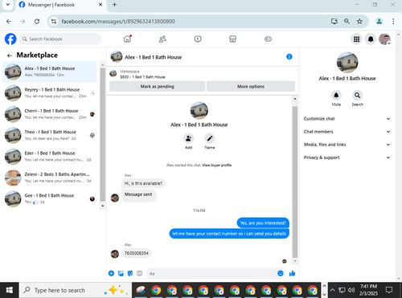
Task: Open the tab search dropdown arrow
Action: point(8,5)
